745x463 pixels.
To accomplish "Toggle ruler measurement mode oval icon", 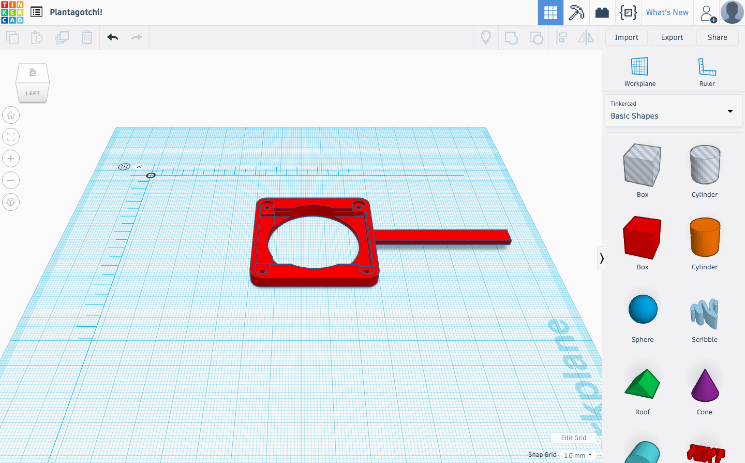I will click(124, 166).
